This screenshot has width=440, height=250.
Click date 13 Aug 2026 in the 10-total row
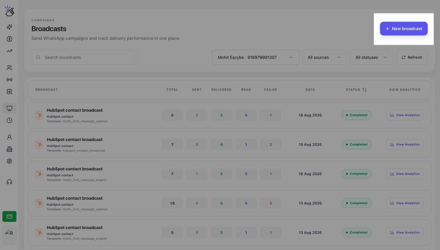coord(310,203)
